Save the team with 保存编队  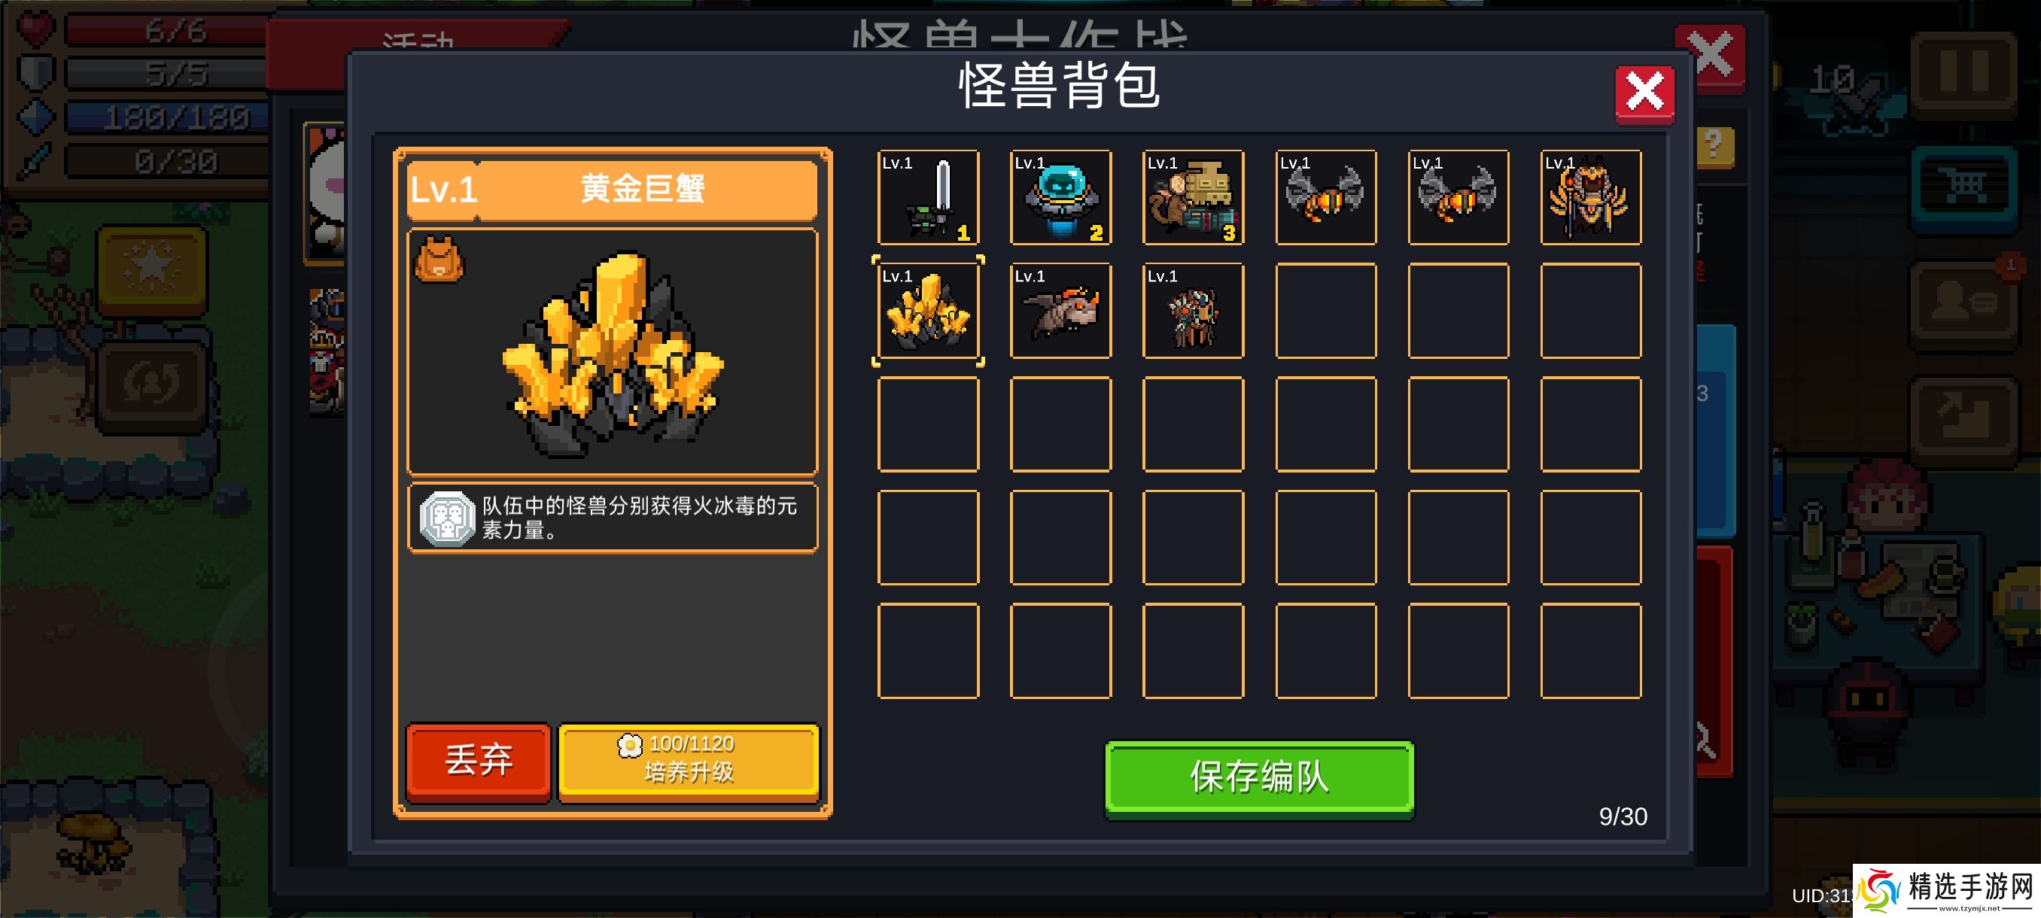click(x=1259, y=777)
